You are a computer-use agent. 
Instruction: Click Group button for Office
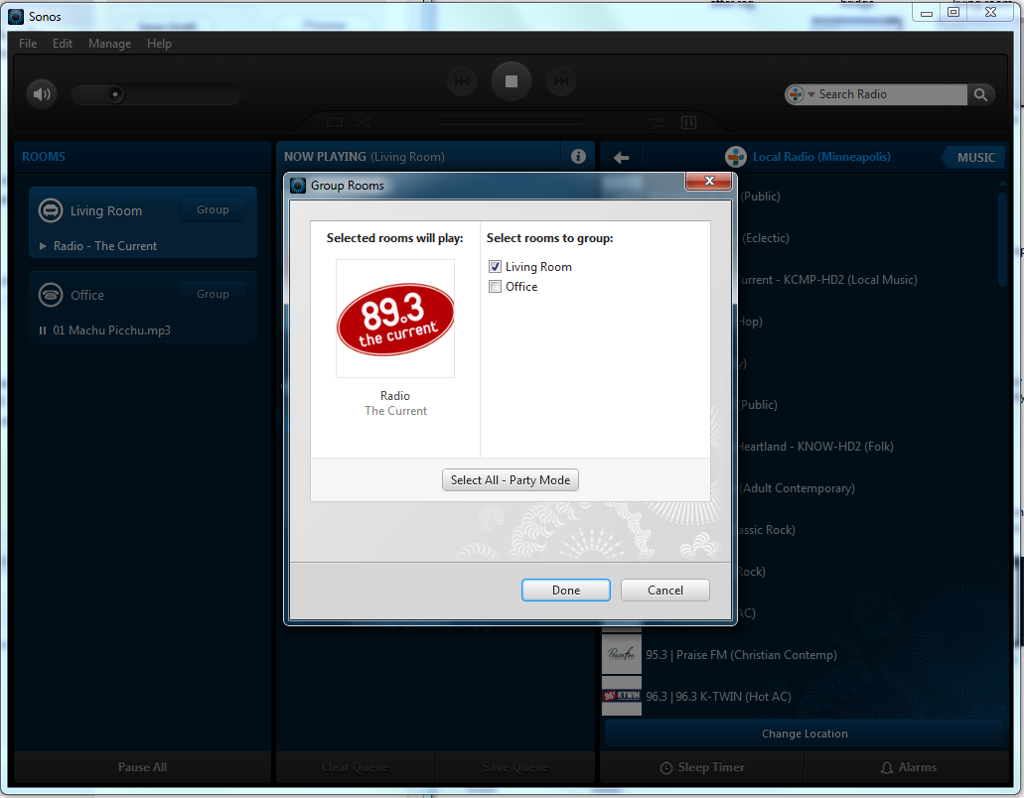tap(213, 294)
